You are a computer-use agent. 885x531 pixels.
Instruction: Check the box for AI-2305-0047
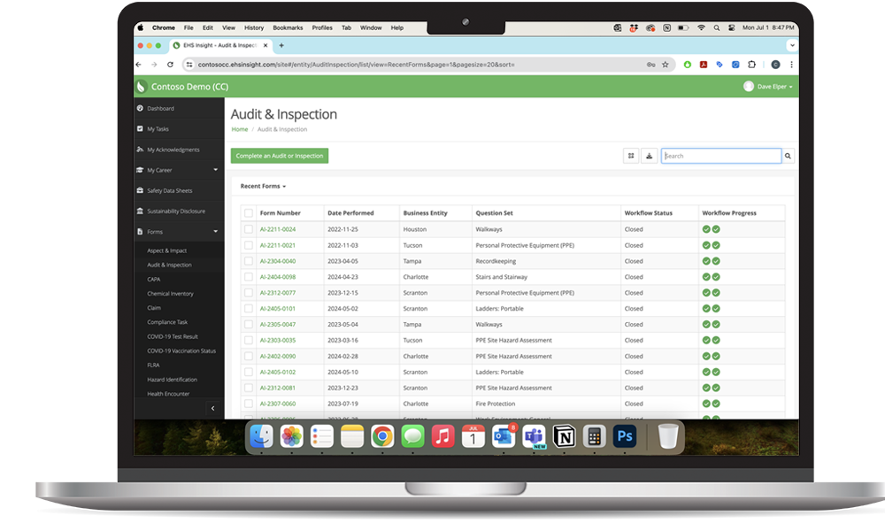tap(249, 324)
